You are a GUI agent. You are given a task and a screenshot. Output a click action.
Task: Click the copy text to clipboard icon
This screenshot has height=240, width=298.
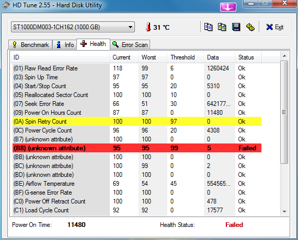pos(208,27)
